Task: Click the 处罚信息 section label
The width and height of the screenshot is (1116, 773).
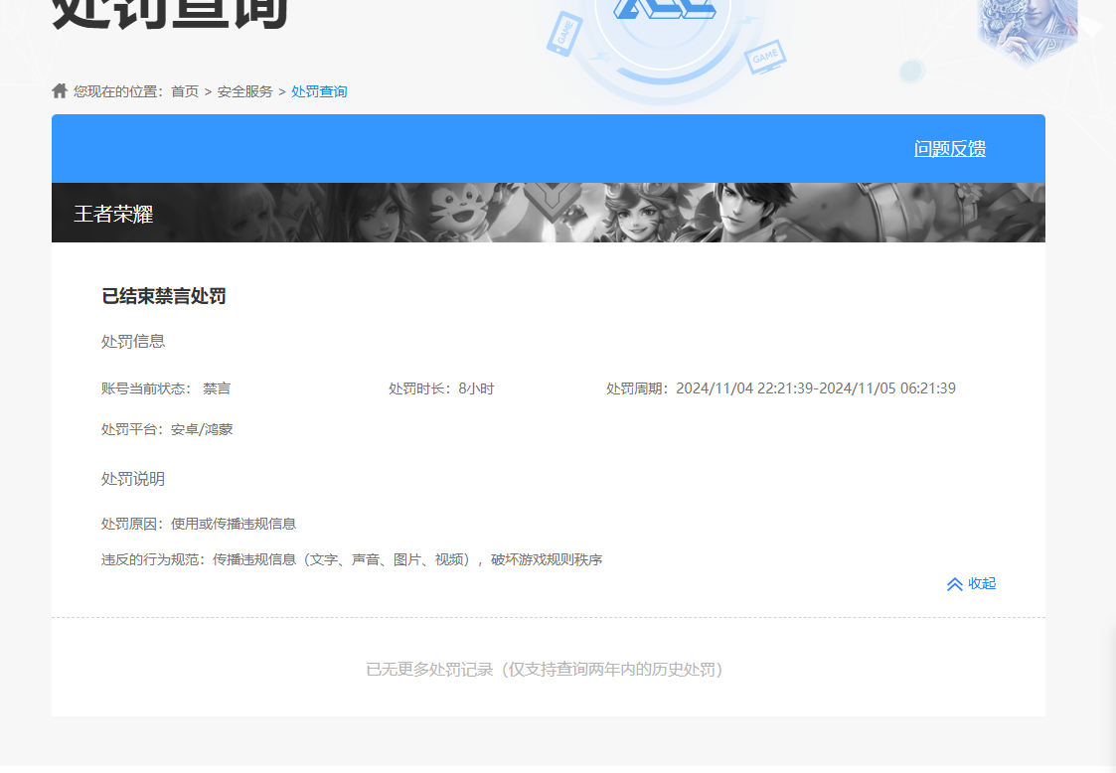Action: click(x=133, y=342)
